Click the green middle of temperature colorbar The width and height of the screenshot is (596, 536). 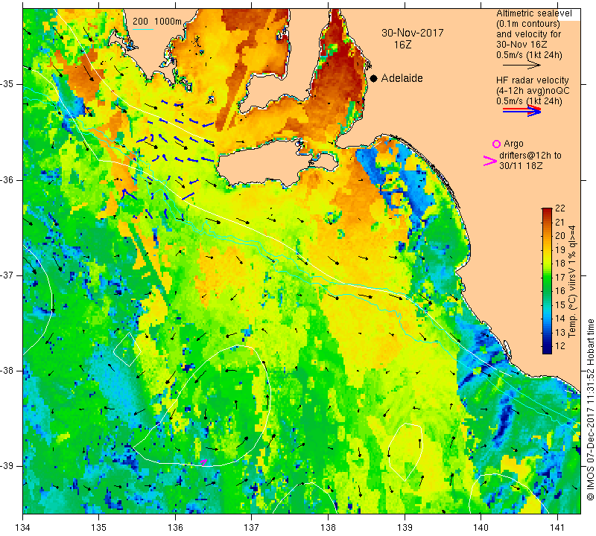pos(547,281)
